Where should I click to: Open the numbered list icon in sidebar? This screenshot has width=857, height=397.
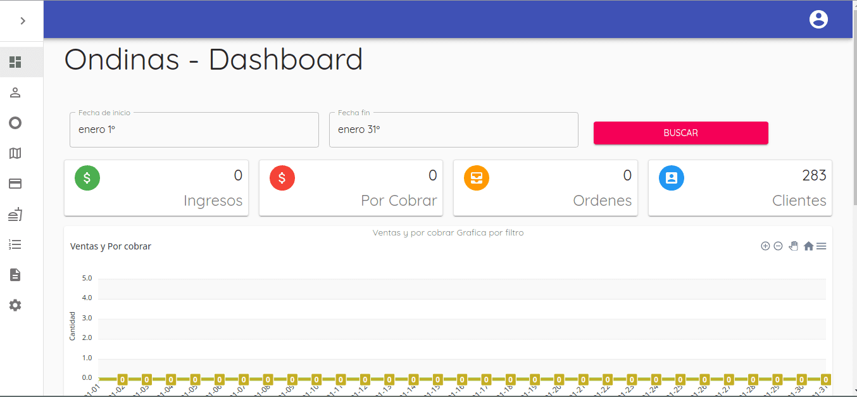click(x=15, y=244)
